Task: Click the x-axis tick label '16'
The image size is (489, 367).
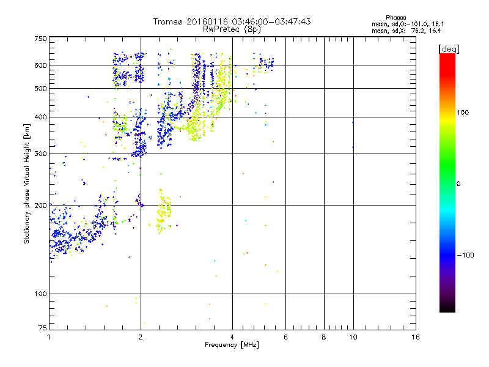Action: pyautogui.click(x=416, y=337)
